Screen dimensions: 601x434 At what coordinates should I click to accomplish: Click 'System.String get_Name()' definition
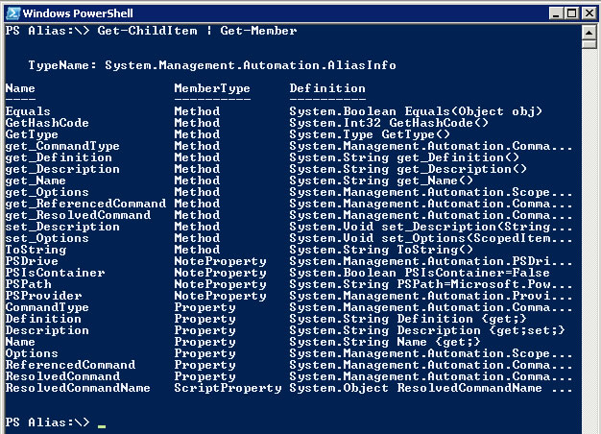[x=381, y=181]
